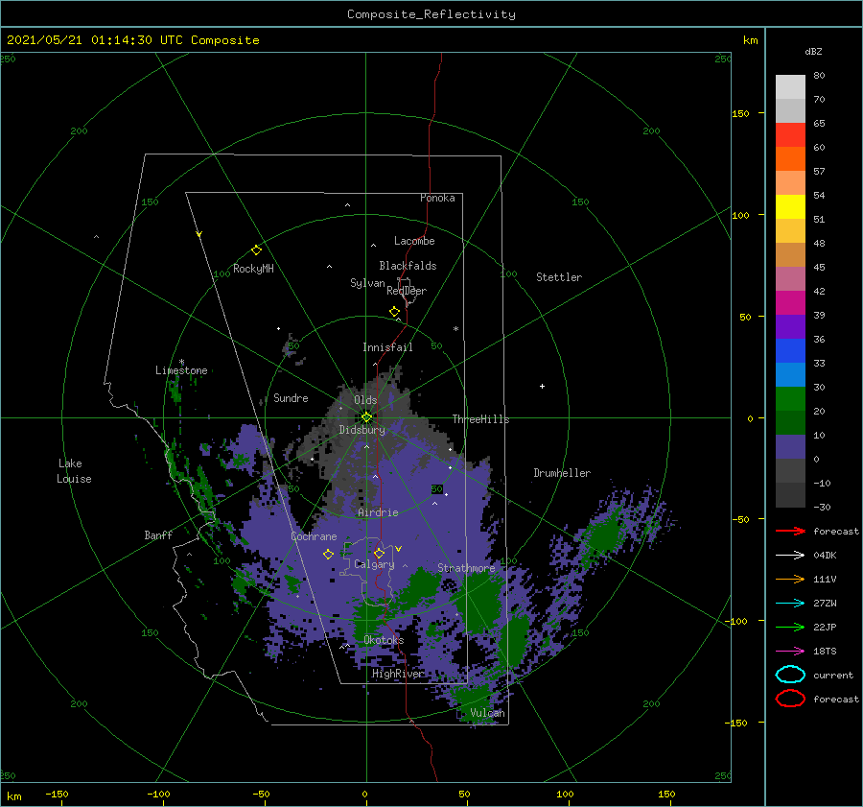Click the Sundre town label
863x807 pixels.
(x=291, y=397)
